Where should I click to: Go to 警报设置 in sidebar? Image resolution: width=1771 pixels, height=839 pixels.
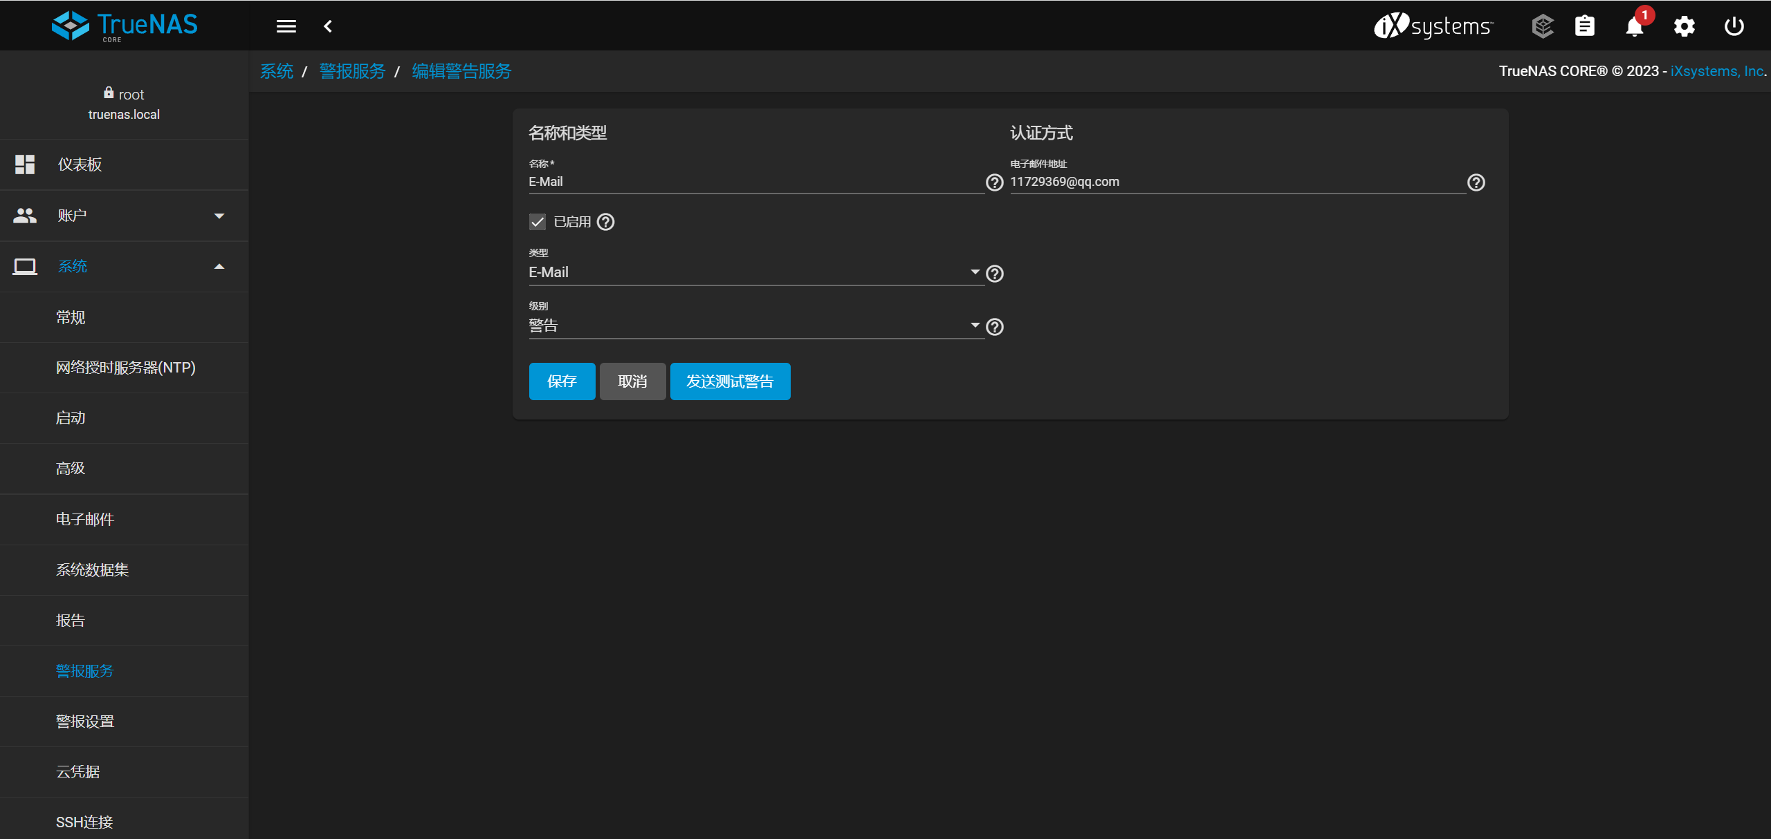tap(84, 721)
